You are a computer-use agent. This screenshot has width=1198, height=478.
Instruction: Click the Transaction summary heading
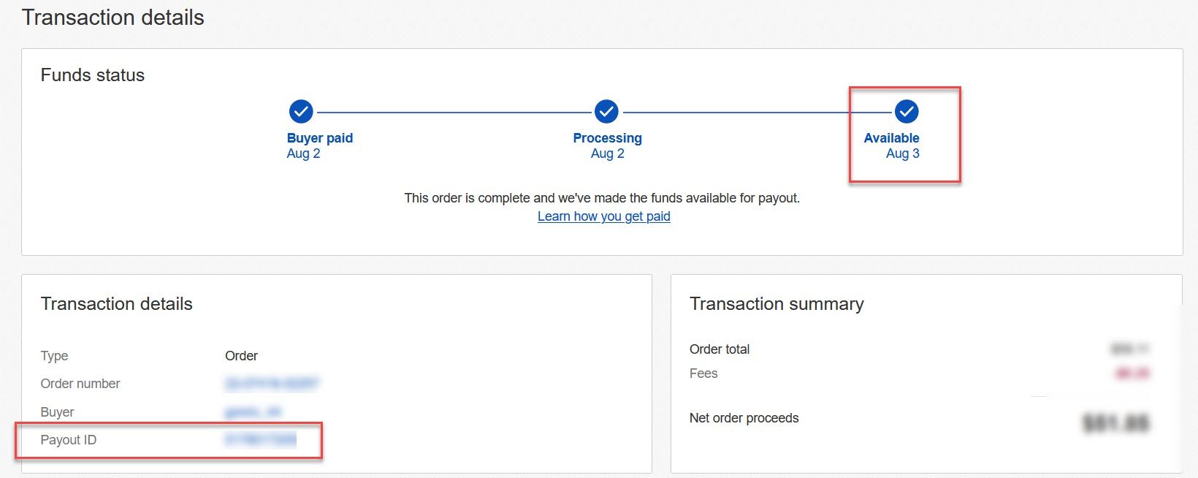(x=777, y=304)
